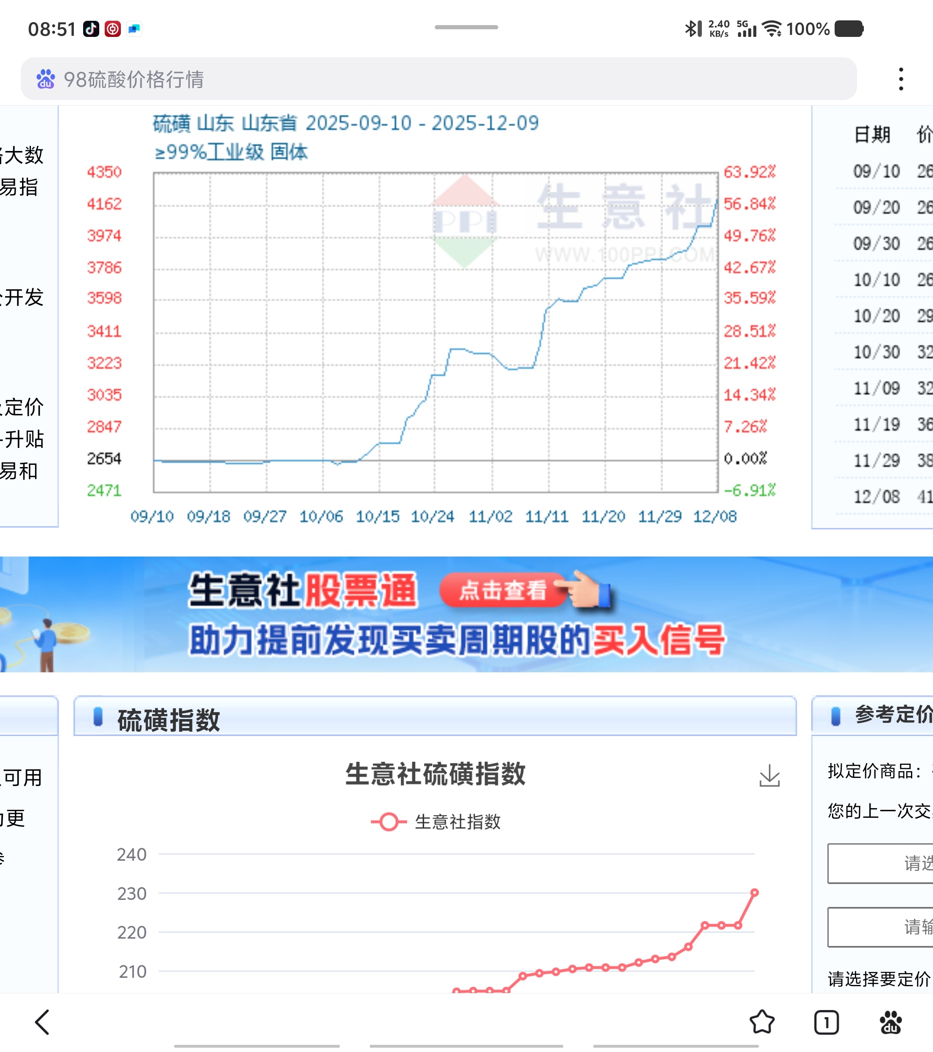This screenshot has width=933, height=1052.
Task: Tap the browser back arrow
Action: (x=43, y=1021)
